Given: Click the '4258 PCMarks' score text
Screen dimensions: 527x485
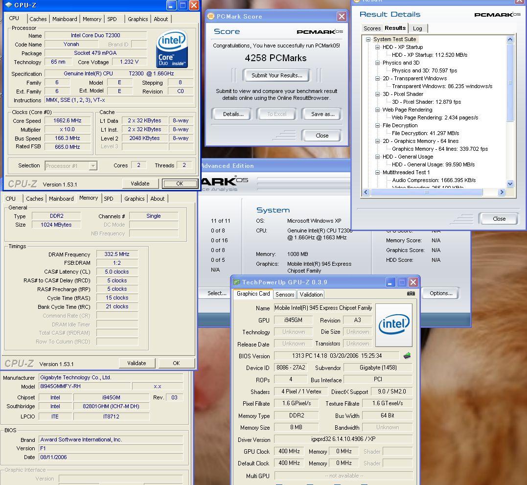Looking at the screenshot, I should (x=275, y=58).
